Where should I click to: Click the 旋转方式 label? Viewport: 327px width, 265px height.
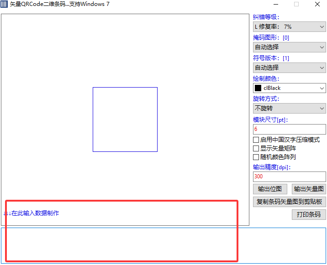266,99
